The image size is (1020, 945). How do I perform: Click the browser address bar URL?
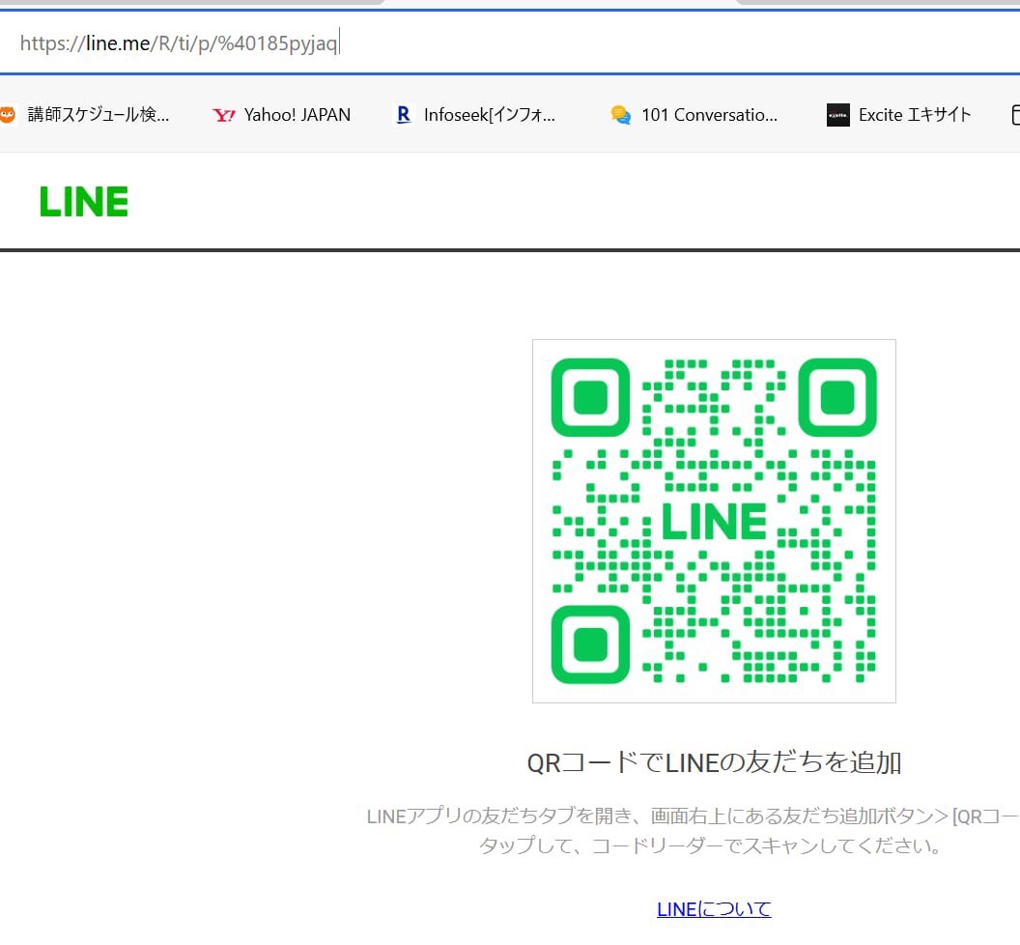tap(179, 43)
